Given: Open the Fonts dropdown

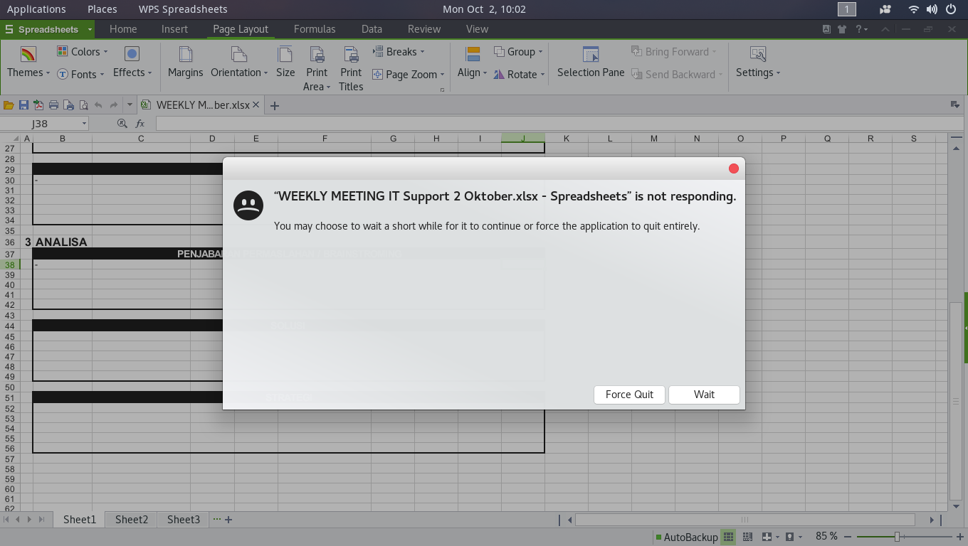Looking at the screenshot, I should tap(80, 74).
